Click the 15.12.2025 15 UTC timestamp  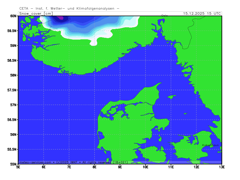pos(202,13)
